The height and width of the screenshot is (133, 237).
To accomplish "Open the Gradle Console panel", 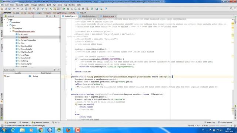I will pyautogui.click(x=225, y=122).
